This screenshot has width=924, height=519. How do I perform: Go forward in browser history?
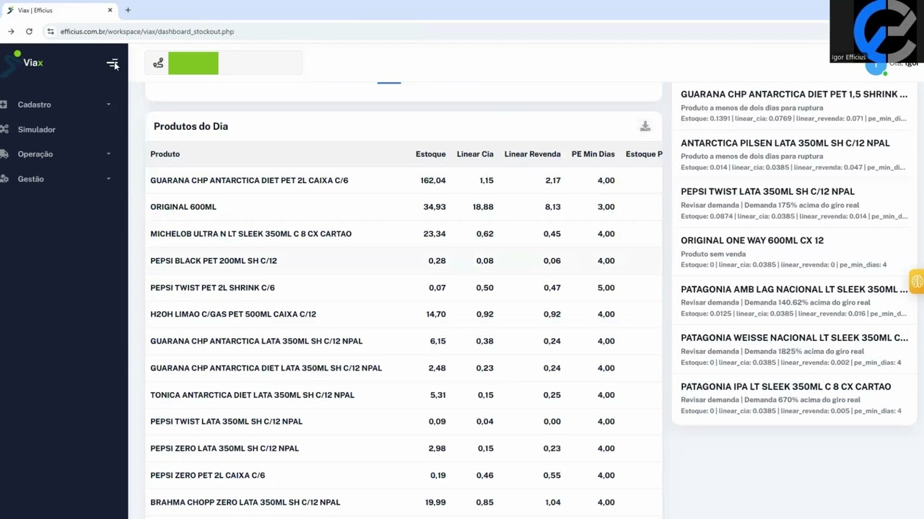click(x=11, y=32)
